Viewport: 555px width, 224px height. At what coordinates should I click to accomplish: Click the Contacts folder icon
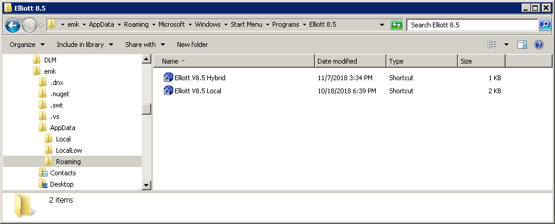click(x=43, y=173)
